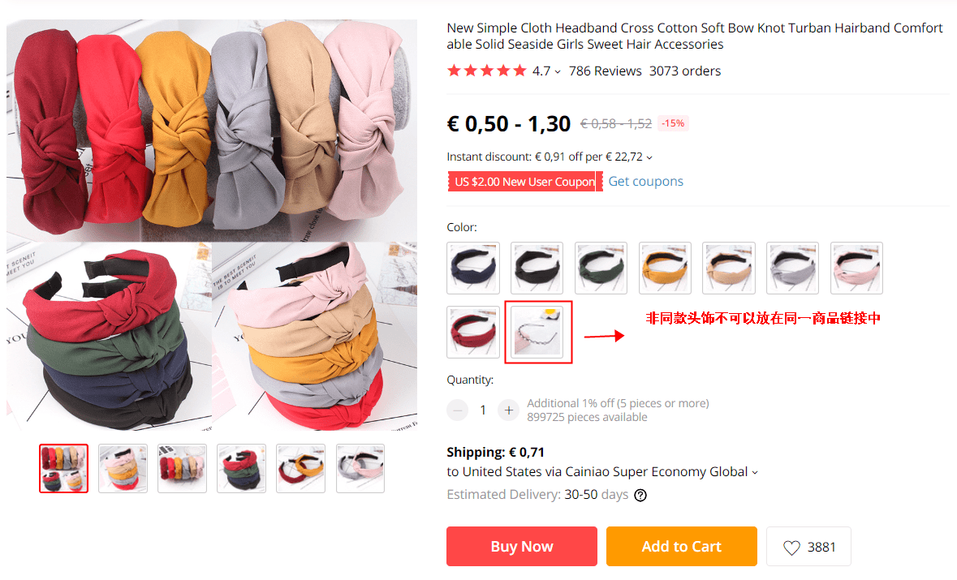This screenshot has height=580, width=957.
Task: Select the pink headband color option
Action: click(x=857, y=268)
